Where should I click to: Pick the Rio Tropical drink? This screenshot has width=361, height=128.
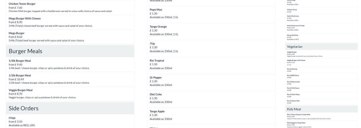tap(157, 61)
